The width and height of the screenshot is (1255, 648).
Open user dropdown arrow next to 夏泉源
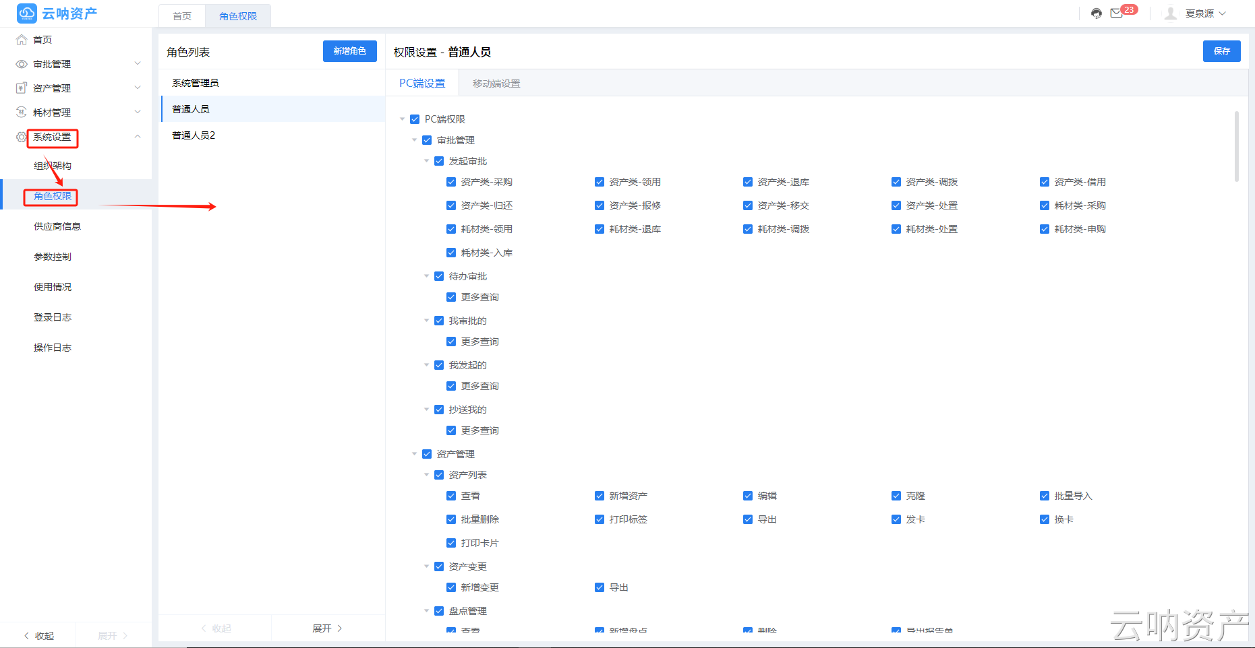[1223, 13]
